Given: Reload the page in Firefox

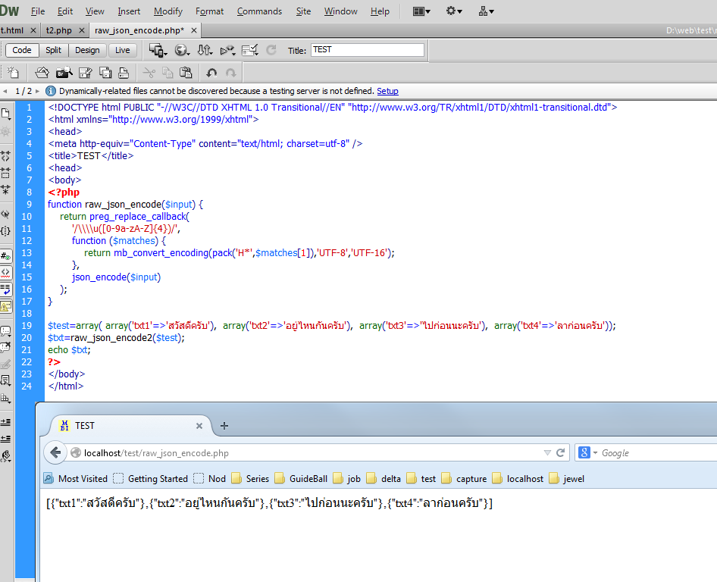Looking at the screenshot, I should [561, 452].
